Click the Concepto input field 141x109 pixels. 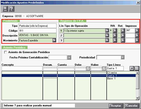(22, 68)
